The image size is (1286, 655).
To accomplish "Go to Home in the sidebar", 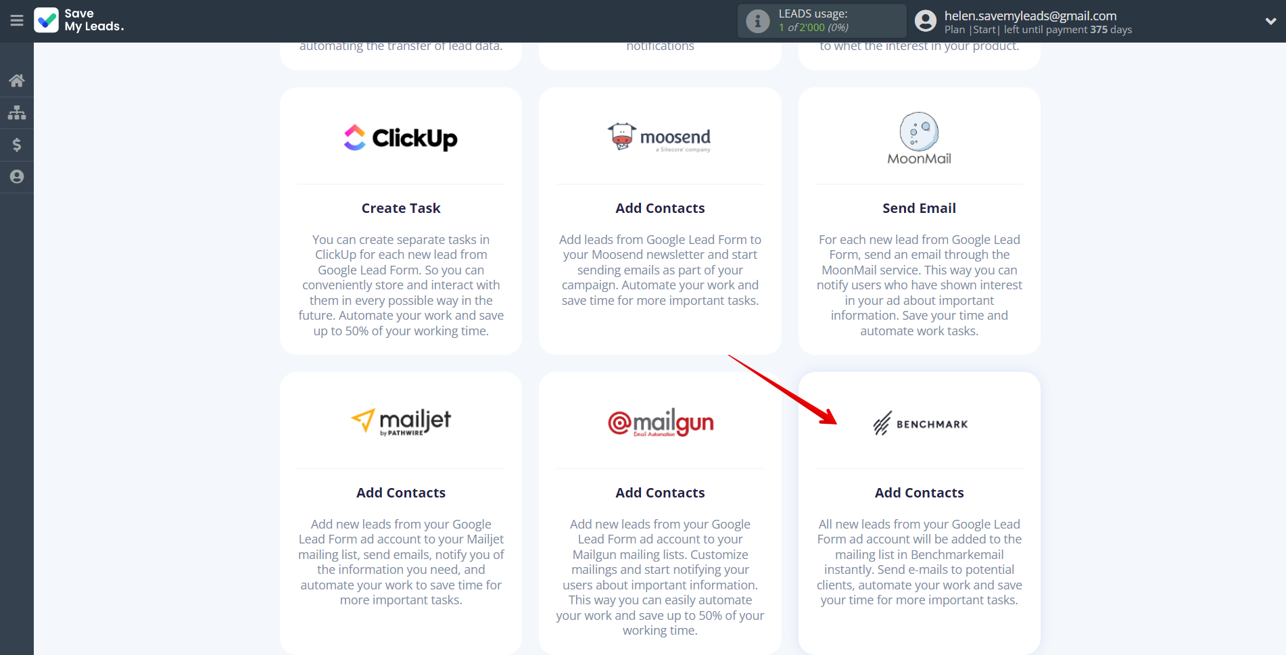I will [17, 81].
